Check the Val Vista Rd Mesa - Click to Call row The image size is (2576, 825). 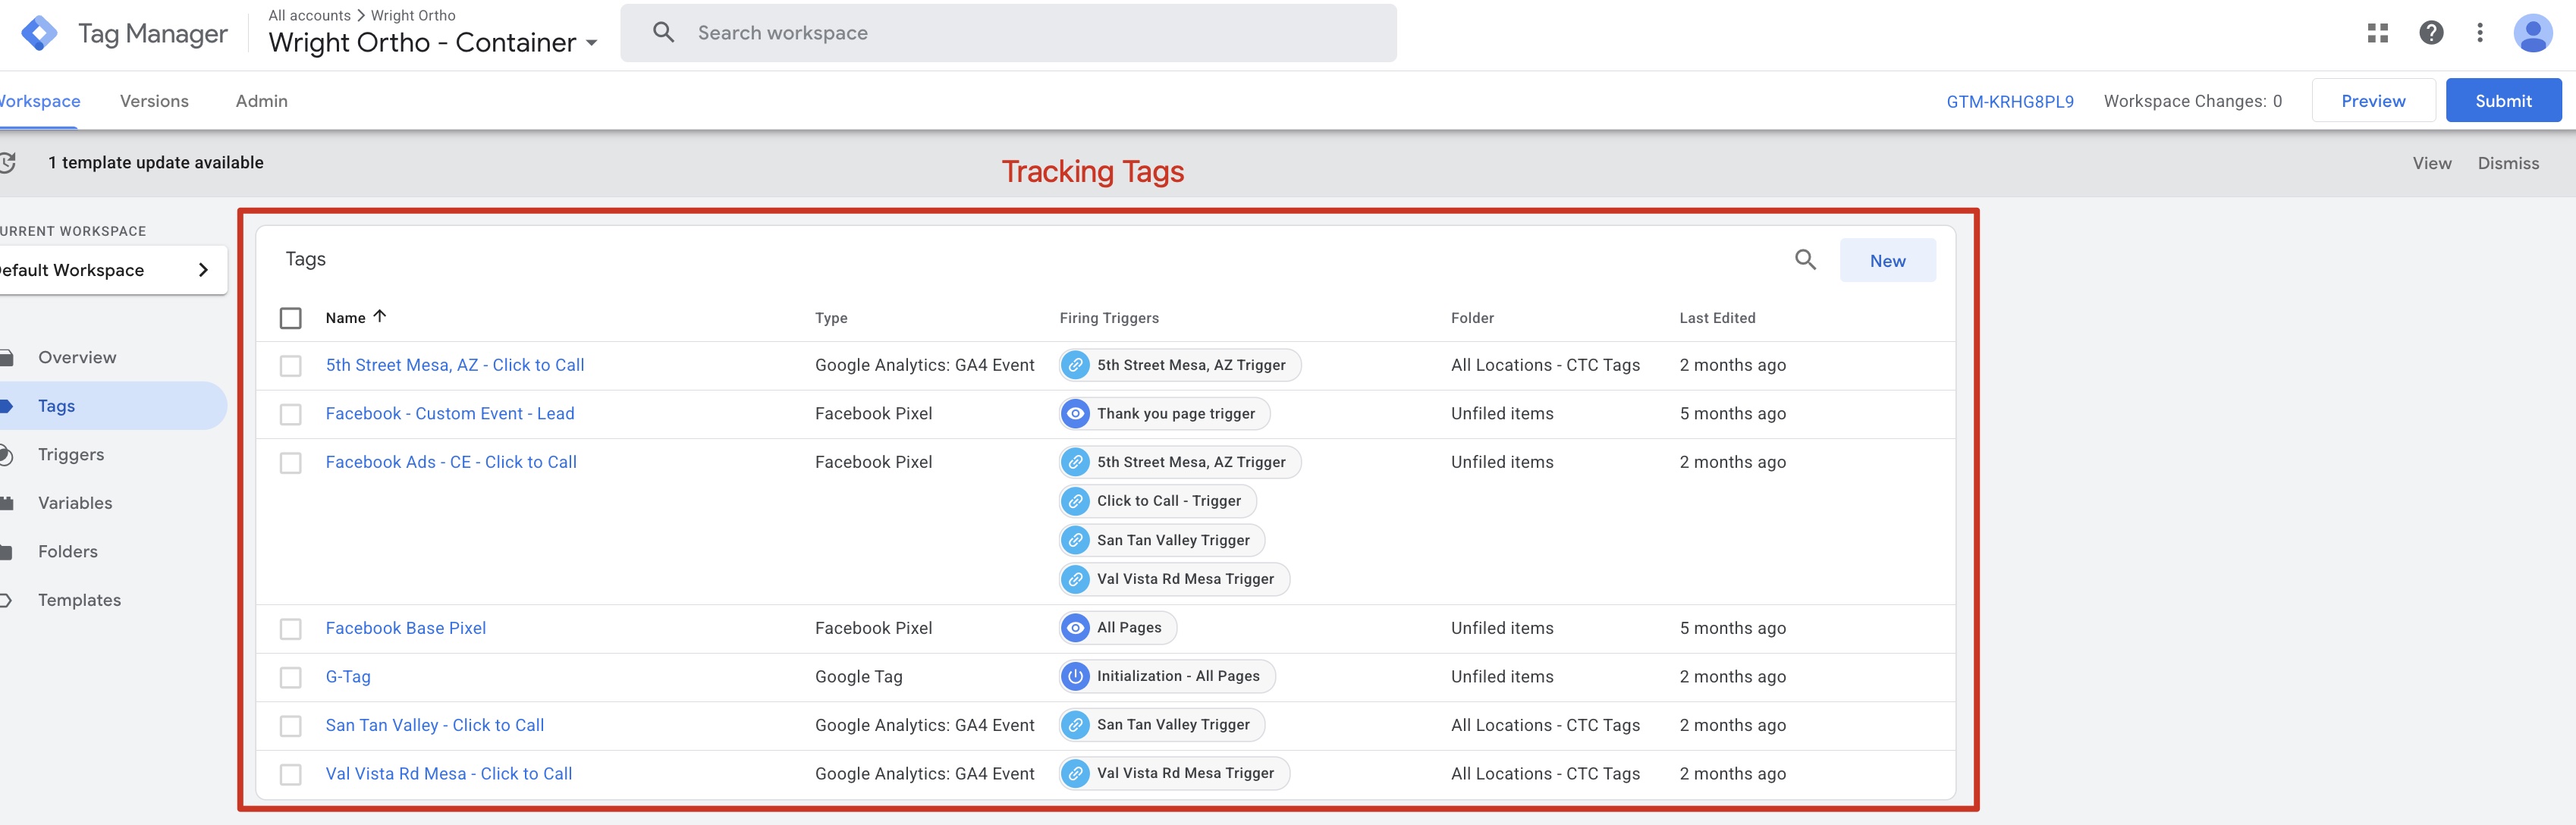pyautogui.click(x=291, y=774)
